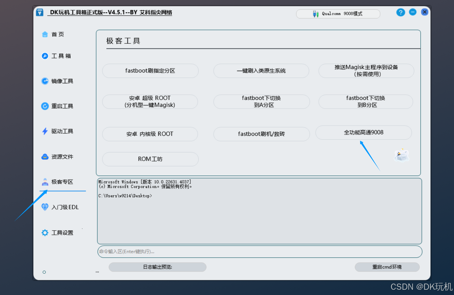This screenshot has height=295, width=454.
Task: Click the 资源文件 cloud icon
Action: [45, 157]
